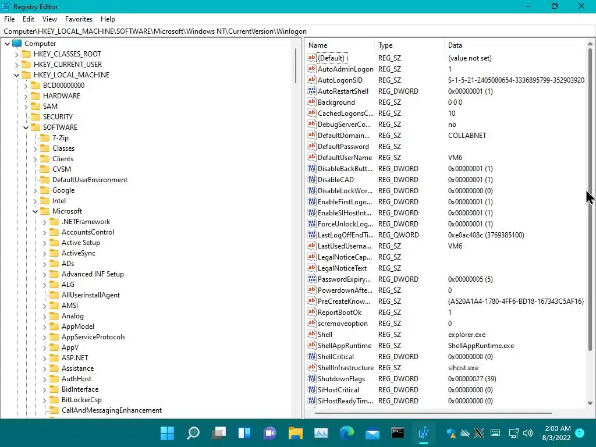Expand HKEY_CLASSES_ROOT tree node

point(16,54)
